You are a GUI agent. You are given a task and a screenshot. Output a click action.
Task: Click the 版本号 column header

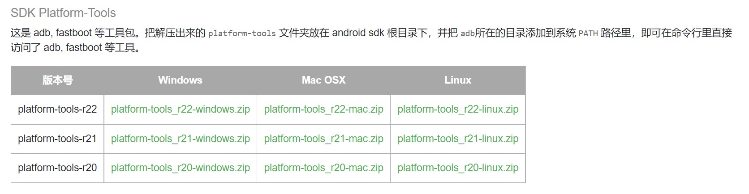[57, 80]
